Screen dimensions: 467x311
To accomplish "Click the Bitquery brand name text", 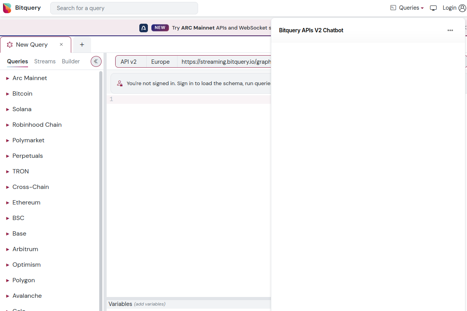I will tap(28, 8).
